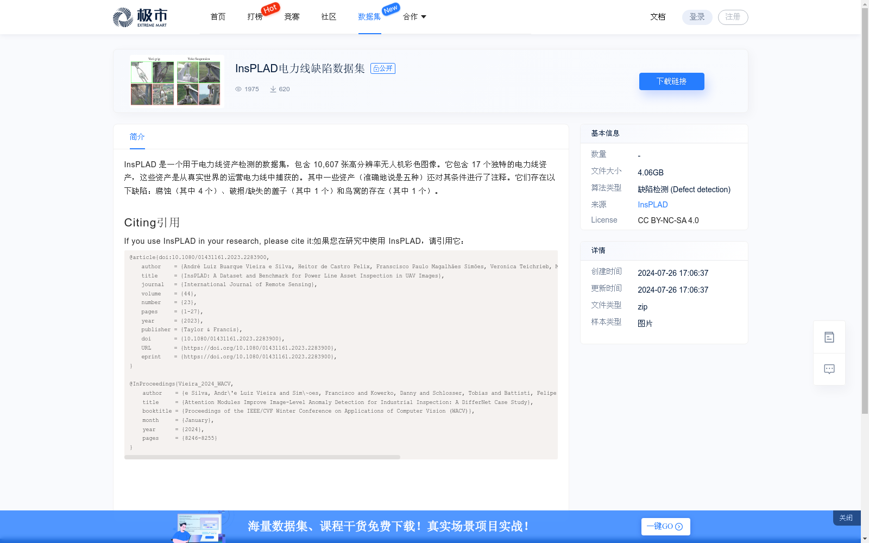Click the code block horizontal scrollbar

(x=262, y=457)
